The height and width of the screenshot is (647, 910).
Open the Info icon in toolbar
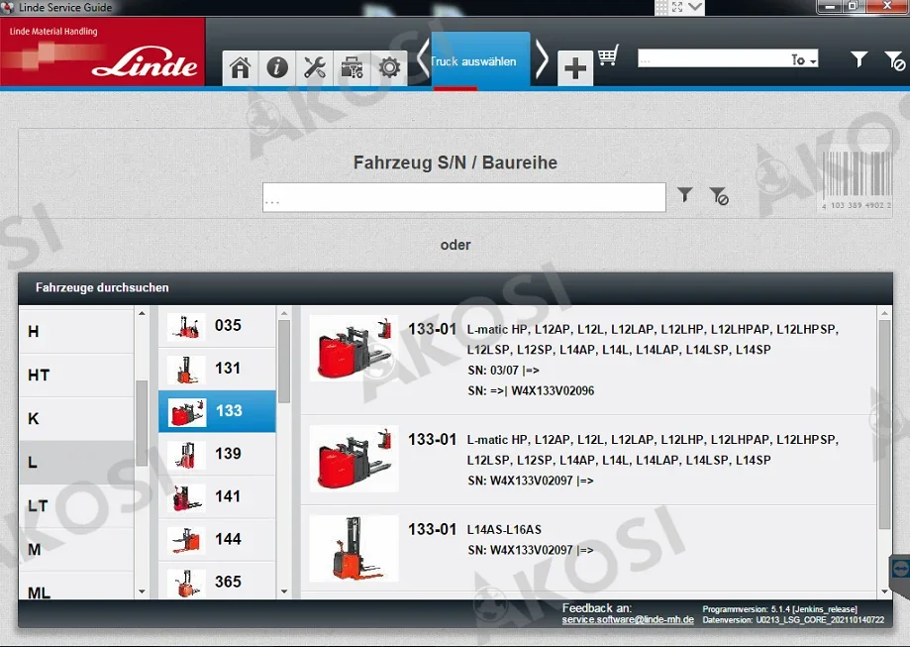277,68
